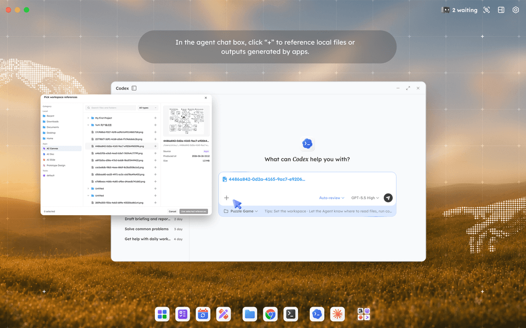Screen dimensions: 526x328
Task: Open the Auto-review dropdown
Action: click(x=332, y=198)
